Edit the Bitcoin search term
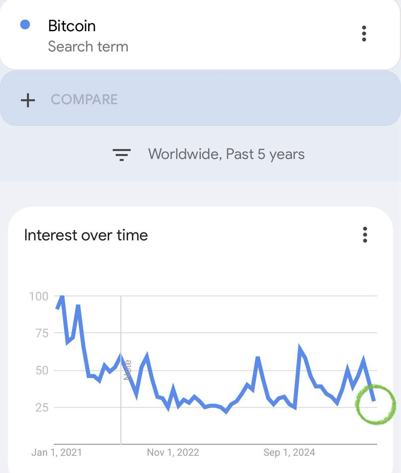The image size is (401, 473). tap(72, 26)
